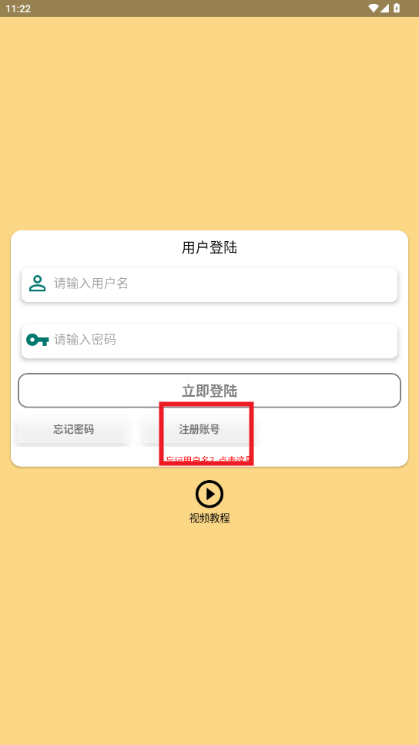Screen dimensions: 419x745
Task: Tap the Wi-Fi icon in status bar
Action: pos(374,8)
